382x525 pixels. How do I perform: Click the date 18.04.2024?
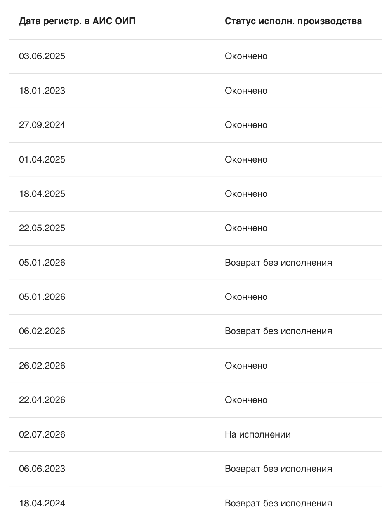pyautogui.click(x=42, y=503)
